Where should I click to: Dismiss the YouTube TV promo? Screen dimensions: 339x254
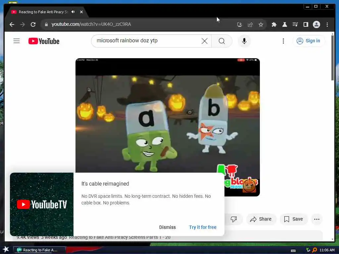point(167,227)
